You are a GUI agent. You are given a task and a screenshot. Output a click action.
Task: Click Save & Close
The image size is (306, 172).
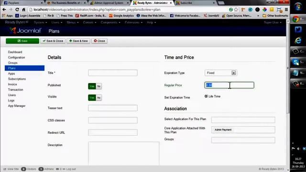(53, 41)
